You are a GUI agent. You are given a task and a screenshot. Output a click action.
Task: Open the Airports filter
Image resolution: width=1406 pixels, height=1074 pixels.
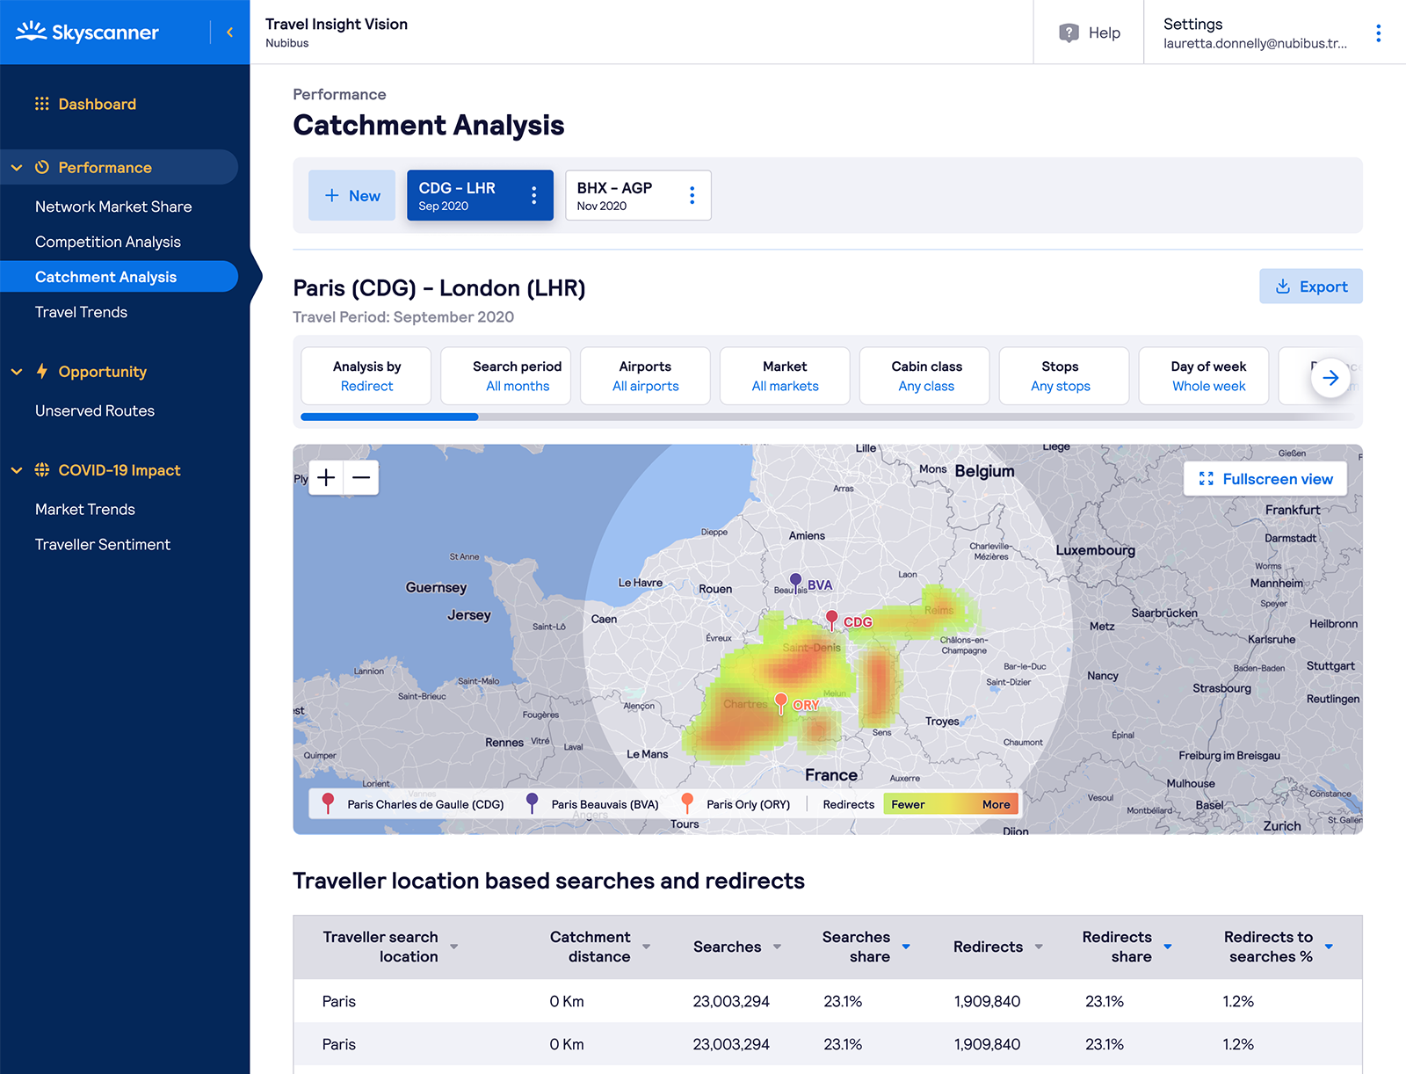click(645, 376)
